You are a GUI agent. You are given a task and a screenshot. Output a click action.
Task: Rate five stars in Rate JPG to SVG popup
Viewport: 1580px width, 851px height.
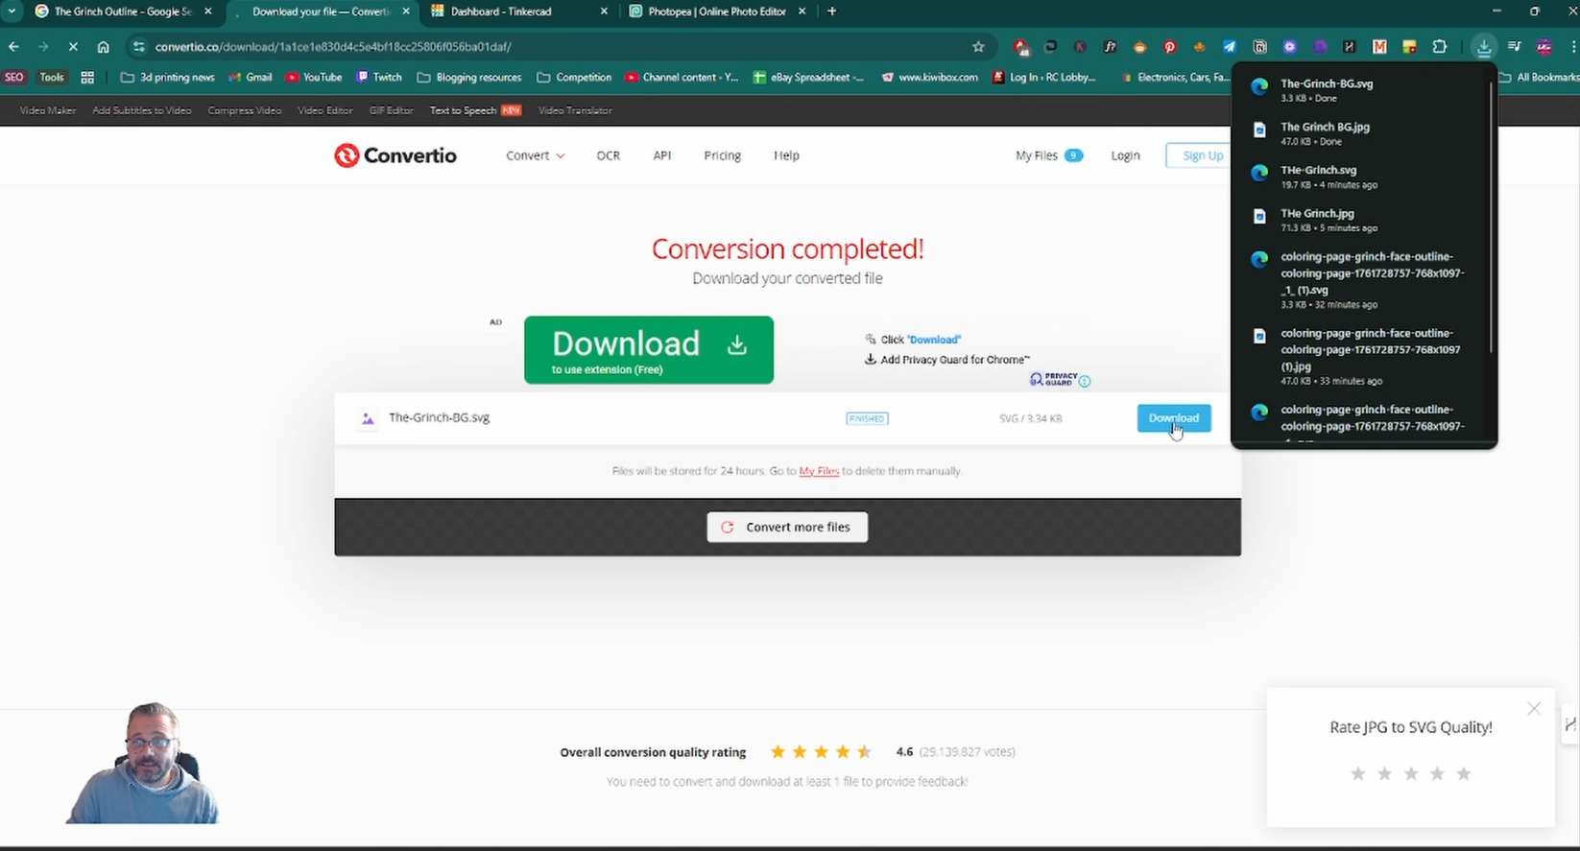(x=1464, y=773)
